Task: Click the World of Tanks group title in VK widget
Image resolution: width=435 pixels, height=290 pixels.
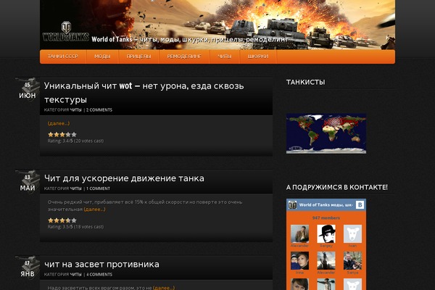Action: point(326,204)
